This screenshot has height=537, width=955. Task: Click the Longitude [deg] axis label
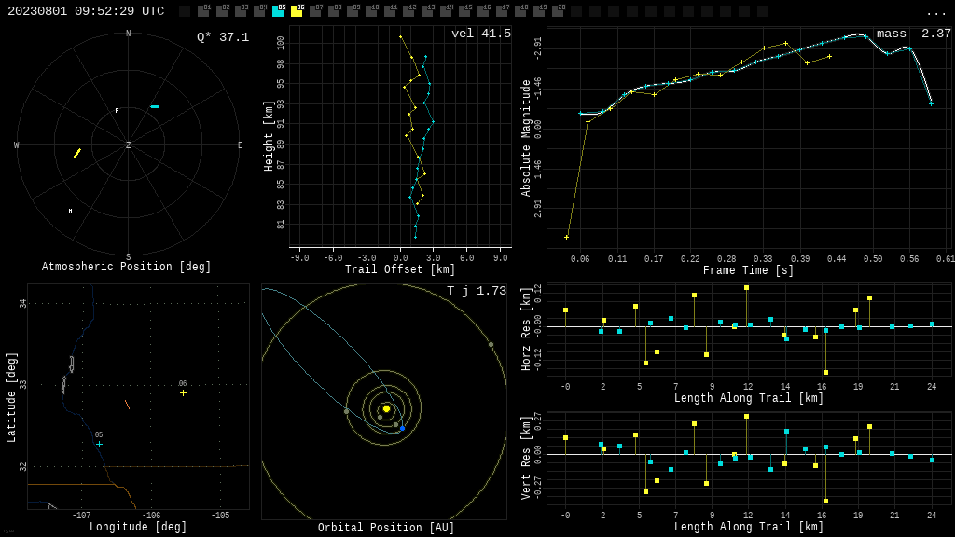[x=138, y=527]
